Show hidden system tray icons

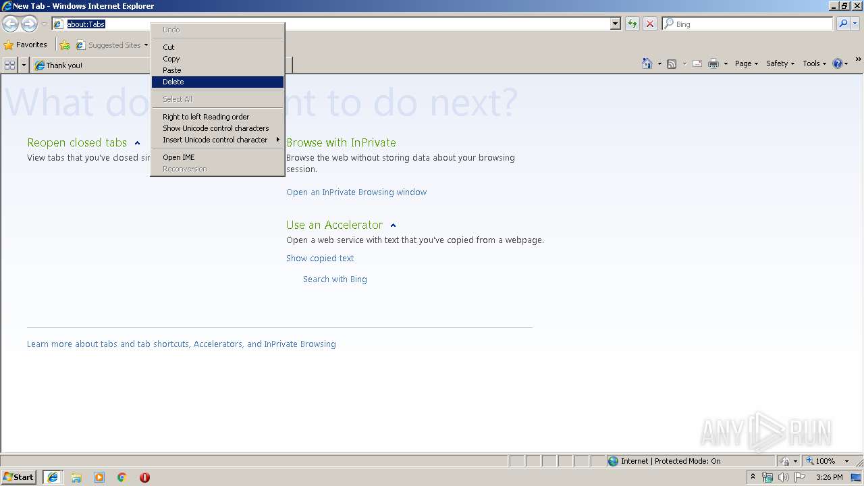(x=753, y=477)
